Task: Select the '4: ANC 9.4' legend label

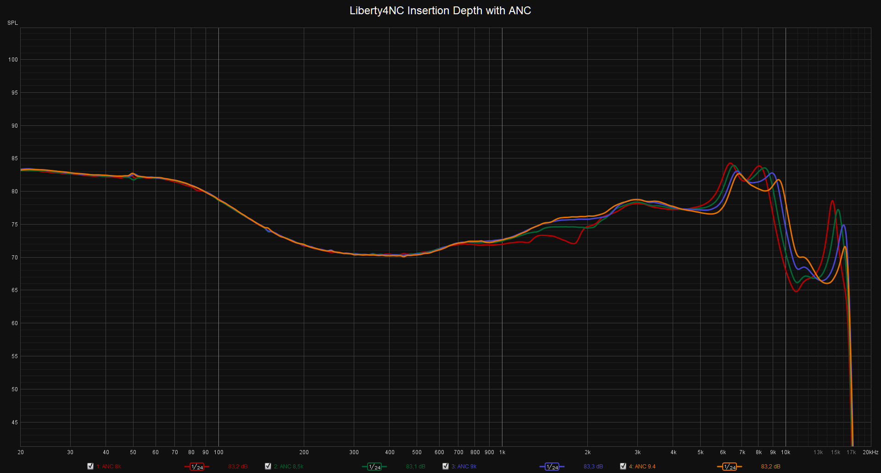Action: (642, 467)
